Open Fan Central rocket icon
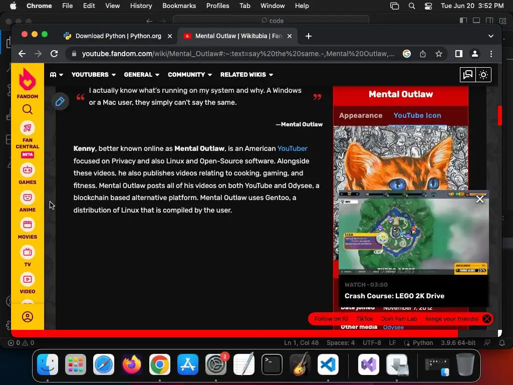Screen dimensions: 513x385 click(28, 128)
